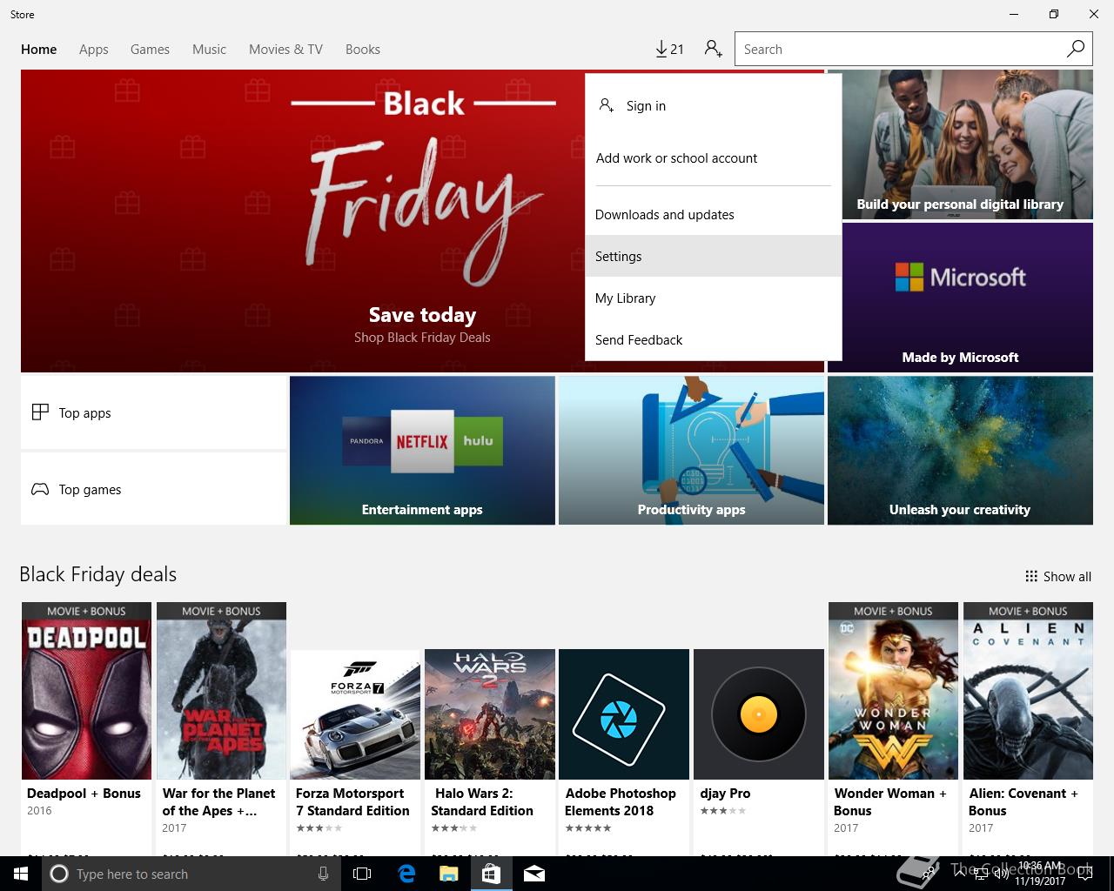Open the downloads arrow showing 21 updates

coord(669,49)
